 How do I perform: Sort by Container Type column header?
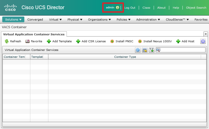click(125, 57)
